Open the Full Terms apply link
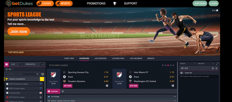 coord(16,52)
